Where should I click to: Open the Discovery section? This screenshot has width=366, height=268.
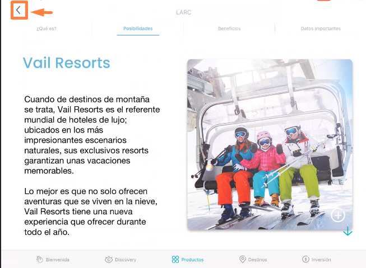tap(121, 260)
